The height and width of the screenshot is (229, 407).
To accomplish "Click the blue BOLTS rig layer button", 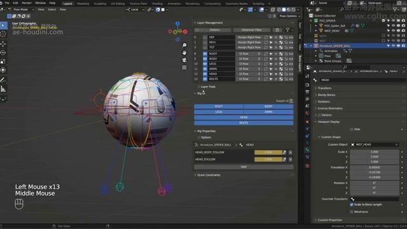I will pos(244,123).
